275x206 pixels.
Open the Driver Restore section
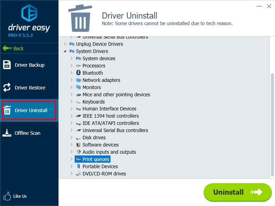pyautogui.click(x=29, y=88)
